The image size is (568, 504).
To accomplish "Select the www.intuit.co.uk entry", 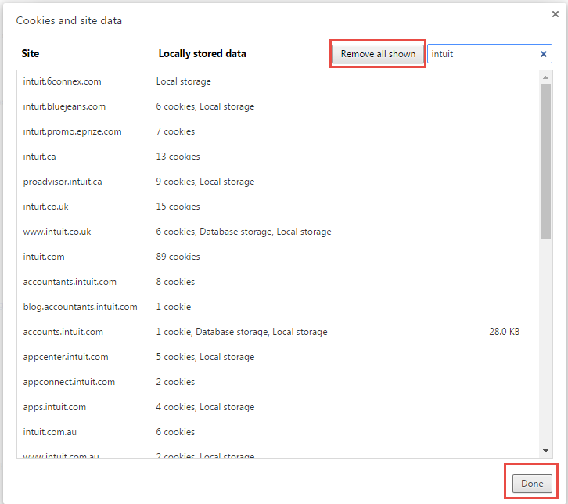I will (x=278, y=232).
